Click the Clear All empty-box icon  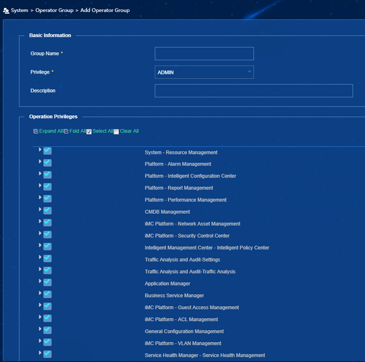click(116, 132)
